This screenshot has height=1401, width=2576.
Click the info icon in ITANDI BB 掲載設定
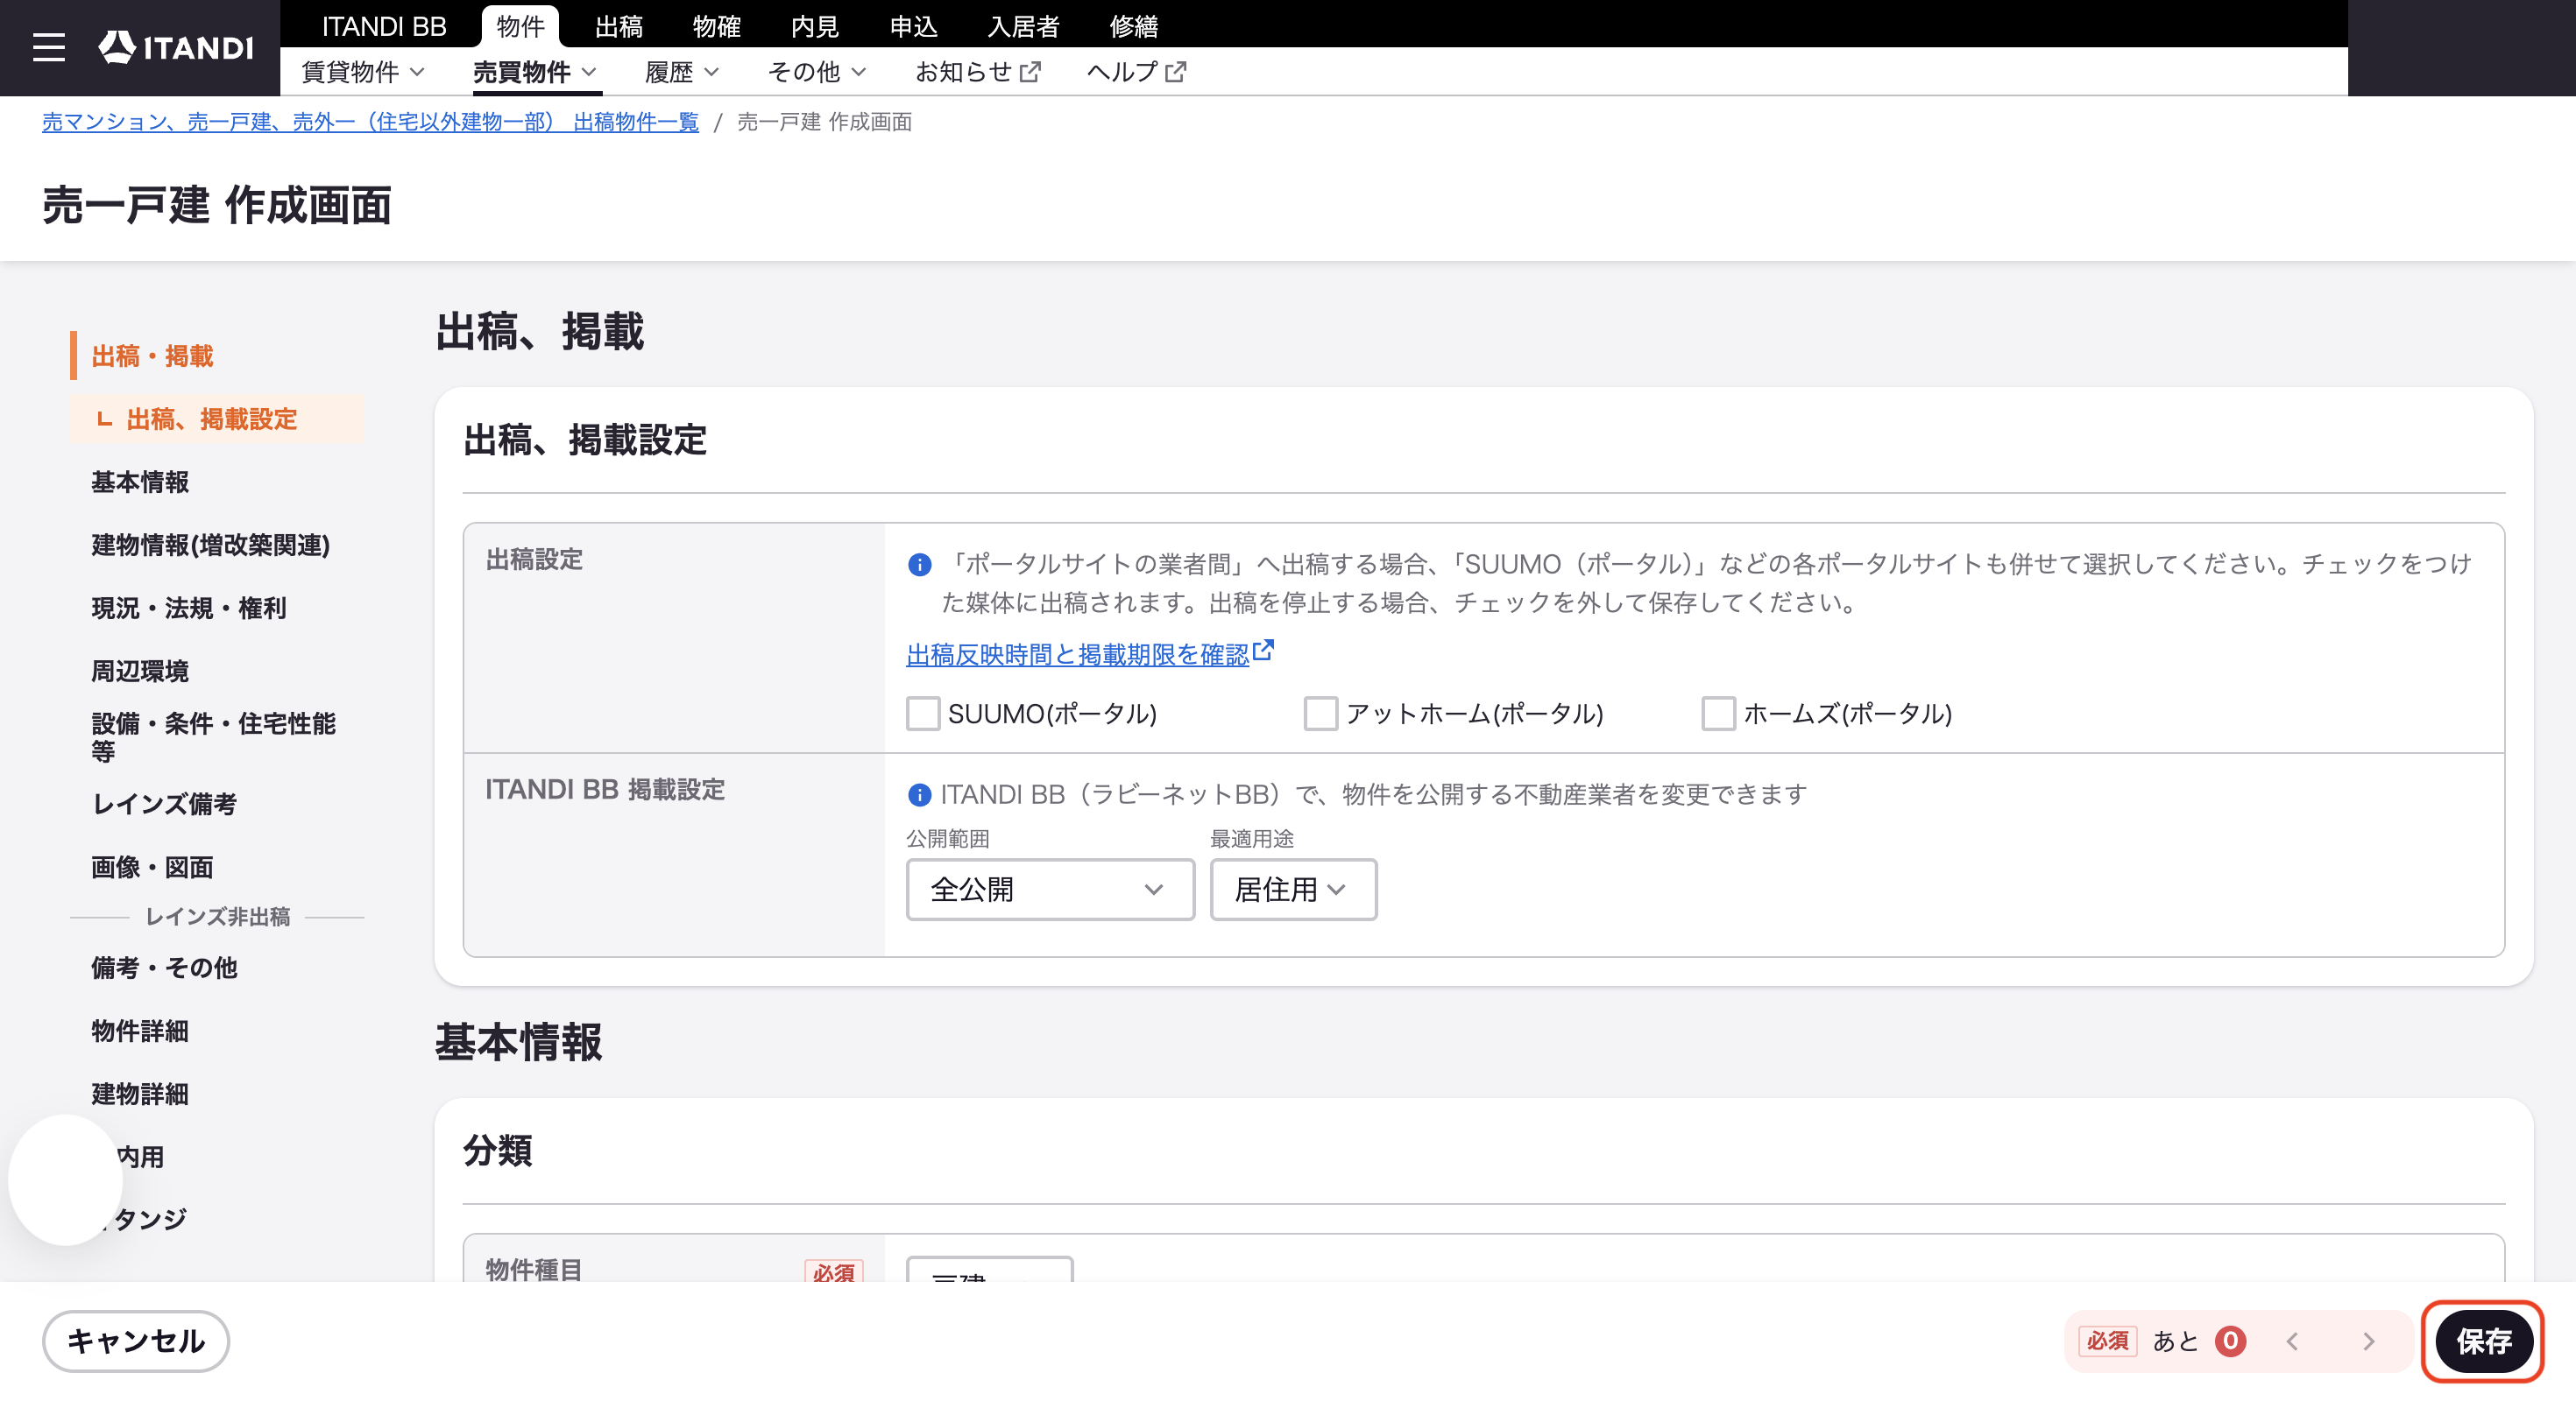click(x=919, y=794)
